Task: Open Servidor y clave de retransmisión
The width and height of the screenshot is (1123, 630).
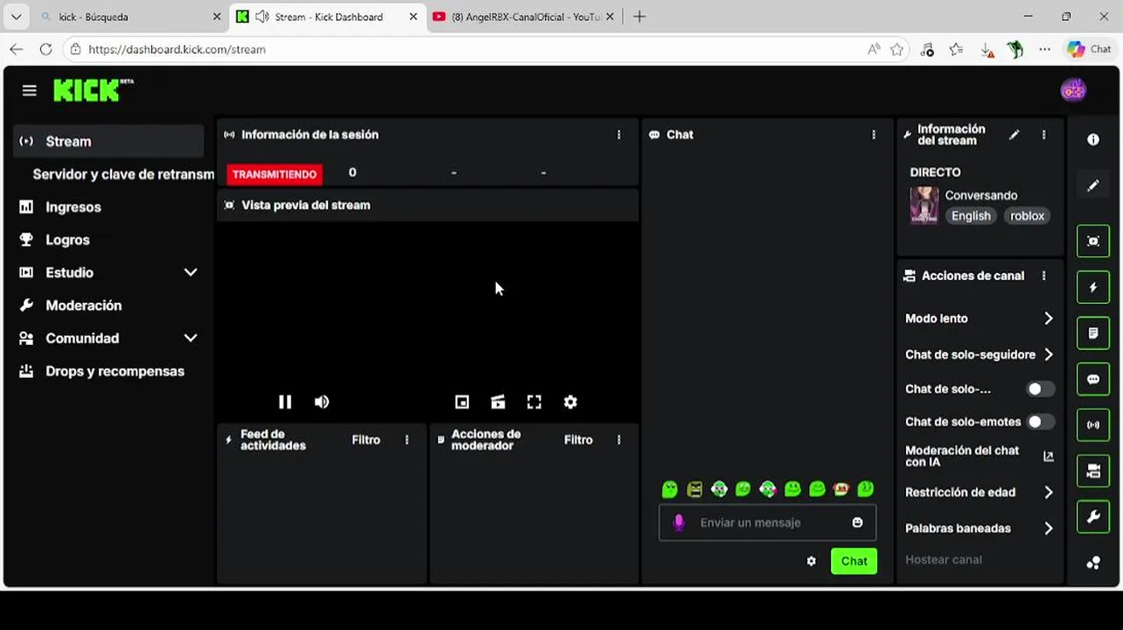Action: coord(122,174)
